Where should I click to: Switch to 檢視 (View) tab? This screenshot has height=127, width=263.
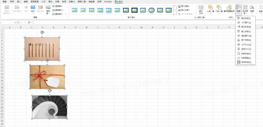pyautogui.click(x=64, y=2)
